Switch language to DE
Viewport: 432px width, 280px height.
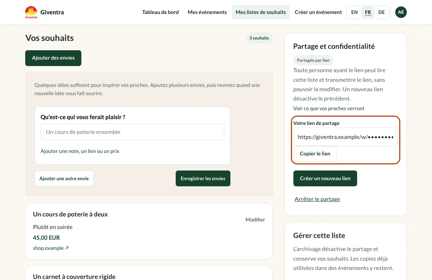382,12
